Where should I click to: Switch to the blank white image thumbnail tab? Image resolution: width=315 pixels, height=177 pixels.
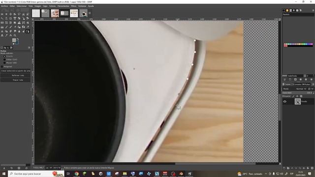click(x=36, y=13)
